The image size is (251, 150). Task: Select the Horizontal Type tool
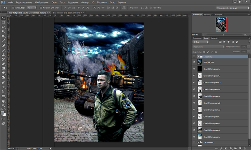coord(3,87)
